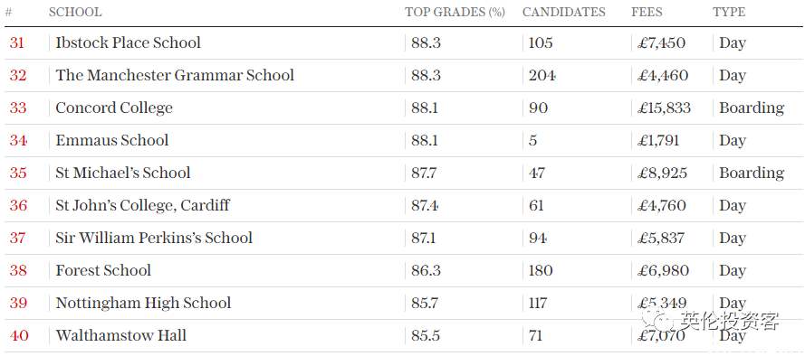Image resolution: width=805 pixels, height=356 pixels.
Task: Open St Michael's School entry
Action: 123,173
